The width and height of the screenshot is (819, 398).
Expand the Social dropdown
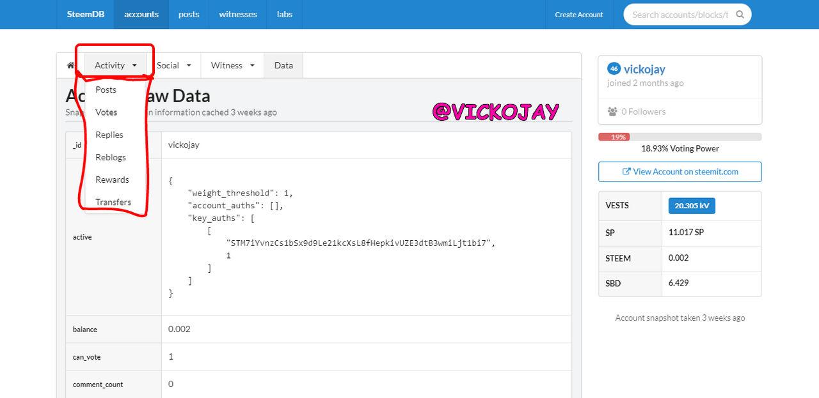pyautogui.click(x=174, y=65)
